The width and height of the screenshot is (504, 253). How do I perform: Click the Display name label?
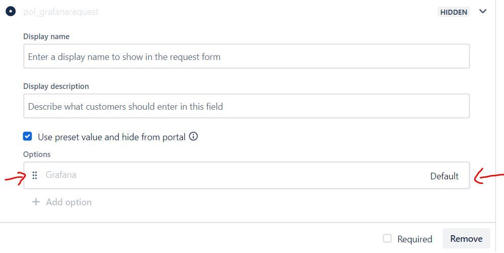(46, 37)
